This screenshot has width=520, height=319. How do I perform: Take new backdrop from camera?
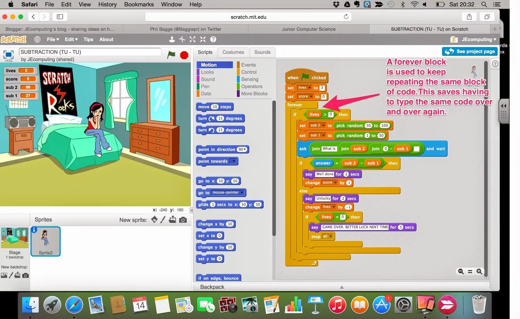tap(25, 275)
